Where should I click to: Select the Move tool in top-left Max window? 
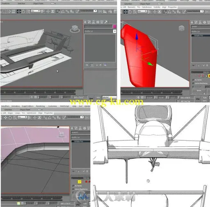coord(19,11)
